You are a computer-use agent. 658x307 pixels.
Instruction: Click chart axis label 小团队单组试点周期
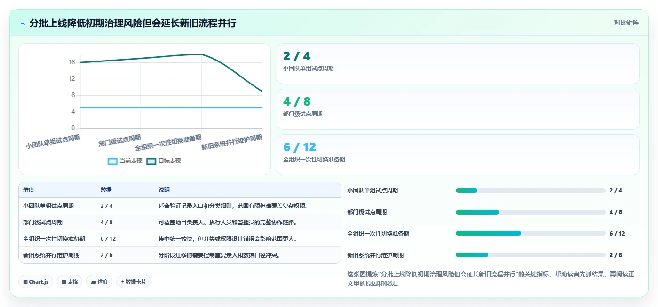(x=53, y=141)
